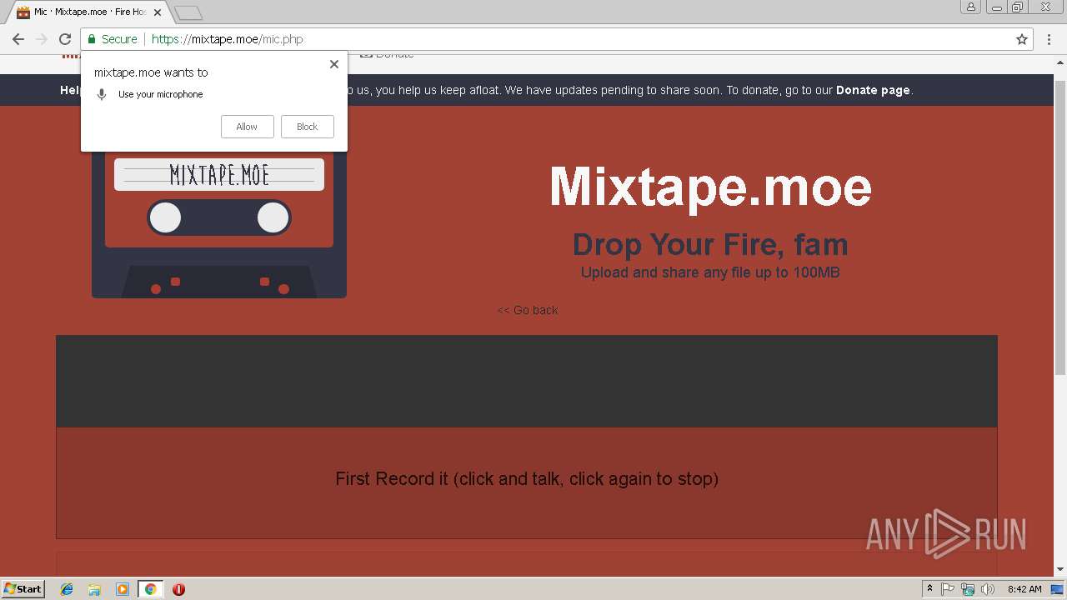The width and height of the screenshot is (1067, 600).
Task: Block microphone access in the permission popup
Action: (x=307, y=127)
